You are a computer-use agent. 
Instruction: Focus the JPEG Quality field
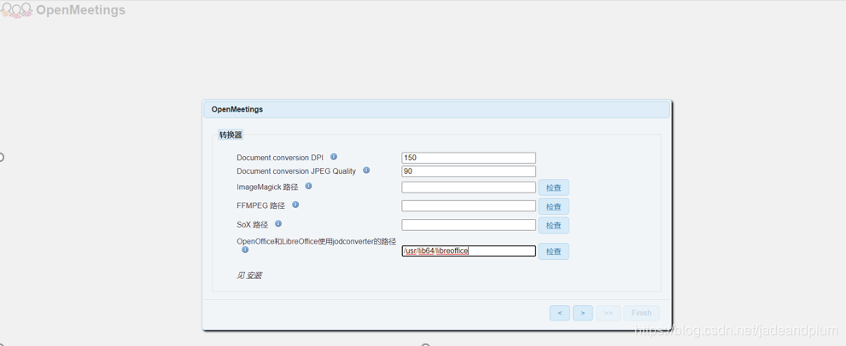click(x=469, y=171)
